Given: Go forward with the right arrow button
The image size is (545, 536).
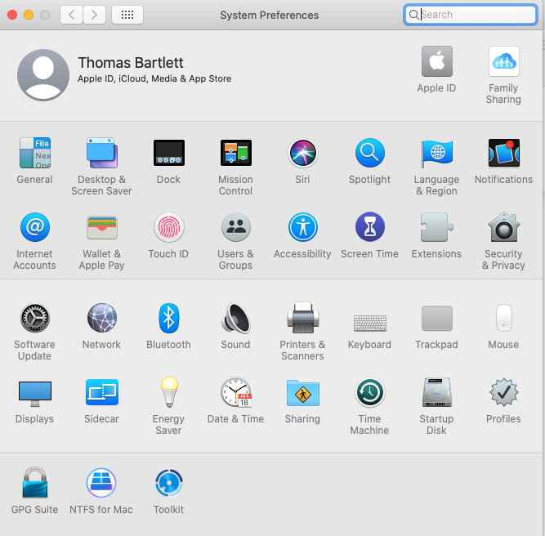Looking at the screenshot, I should pyautogui.click(x=94, y=15).
